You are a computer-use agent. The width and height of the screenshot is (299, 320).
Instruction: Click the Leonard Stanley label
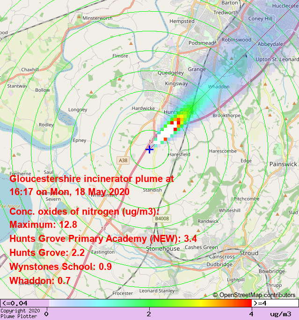[x=157, y=291]
